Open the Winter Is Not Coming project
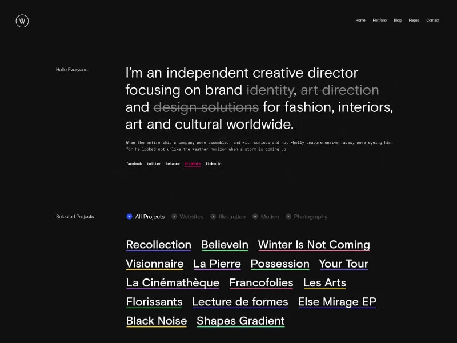 314,245
